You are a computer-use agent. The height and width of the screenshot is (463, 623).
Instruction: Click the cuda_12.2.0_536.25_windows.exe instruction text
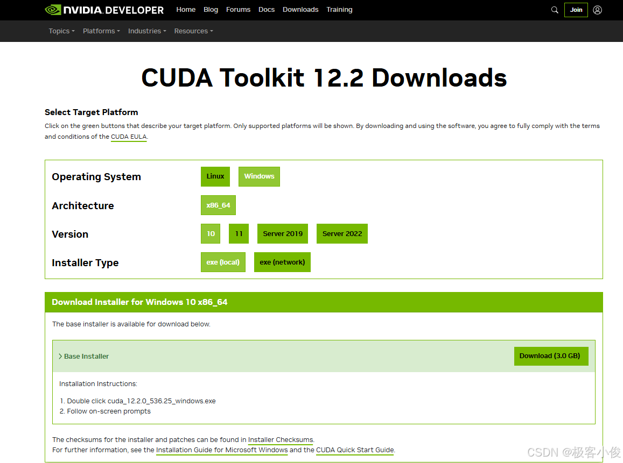[x=162, y=401]
